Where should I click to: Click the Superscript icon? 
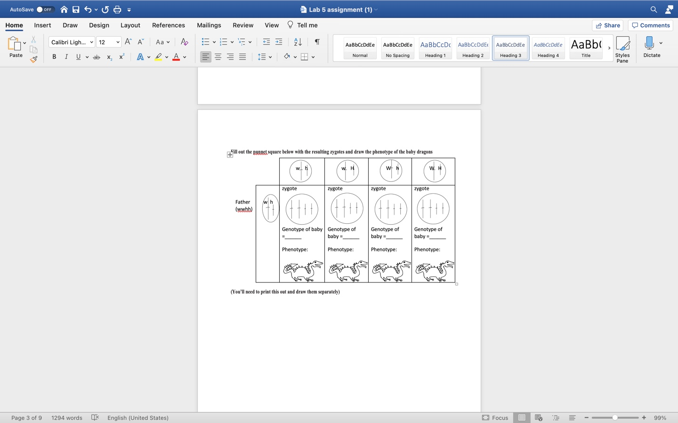click(121, 56)
